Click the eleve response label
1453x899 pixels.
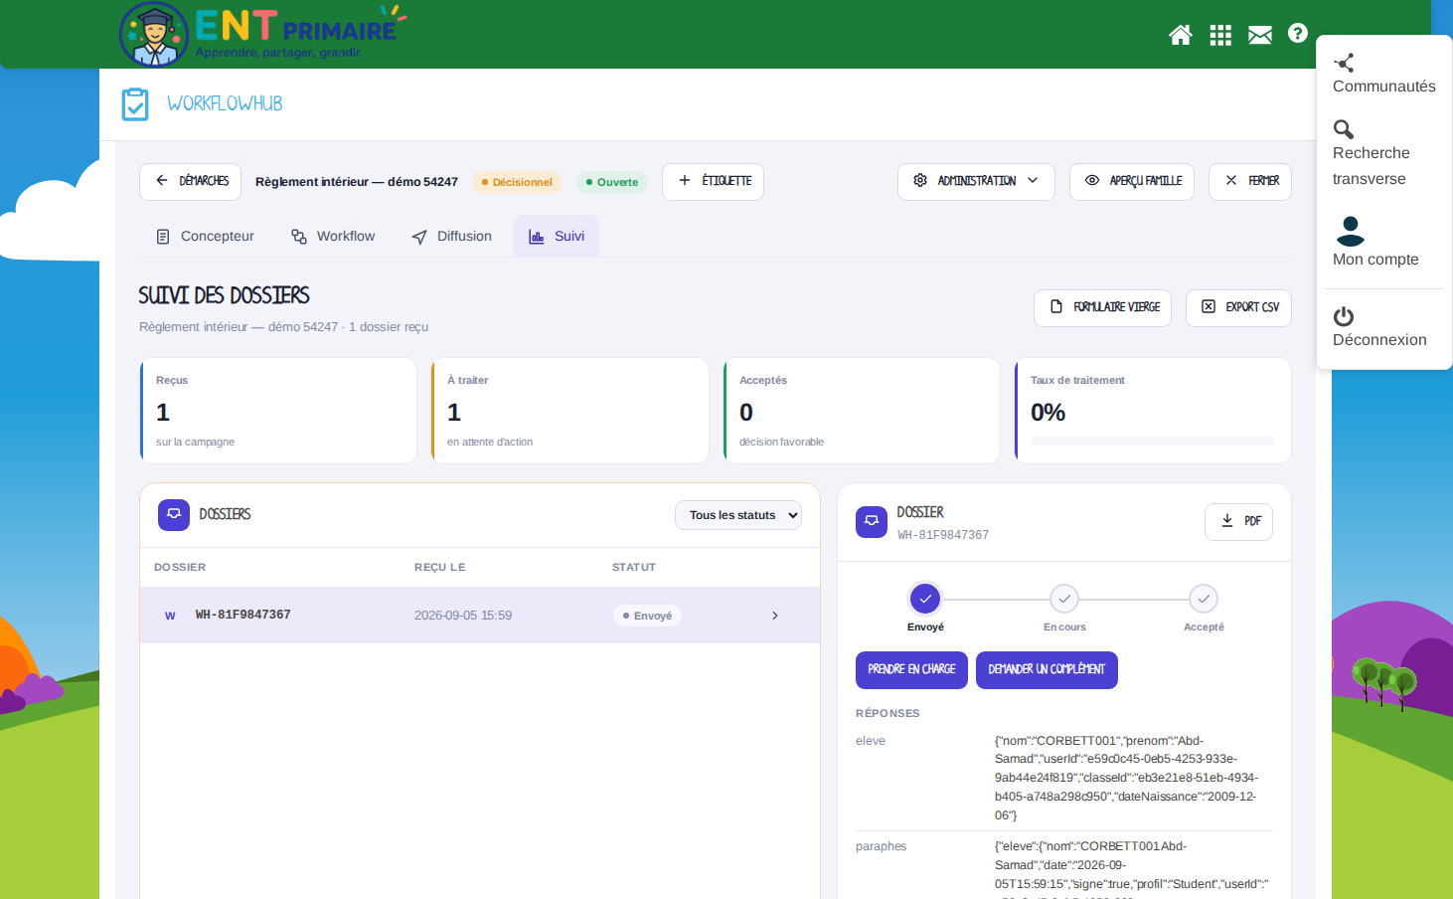tap(871, 741)
